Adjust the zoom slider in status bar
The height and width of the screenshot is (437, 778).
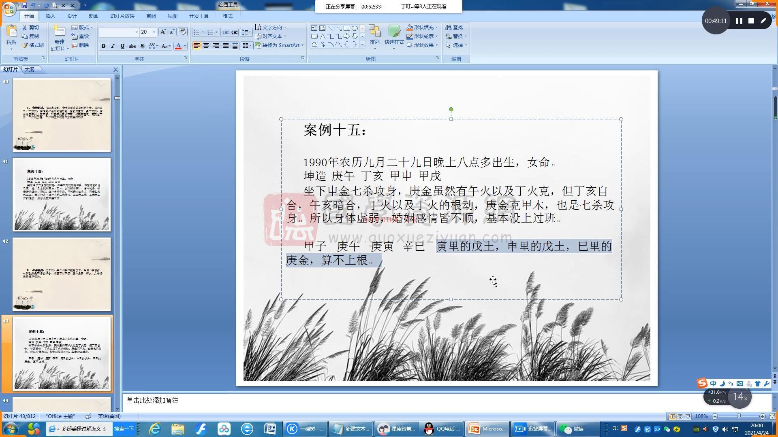[x=739, y=416]
